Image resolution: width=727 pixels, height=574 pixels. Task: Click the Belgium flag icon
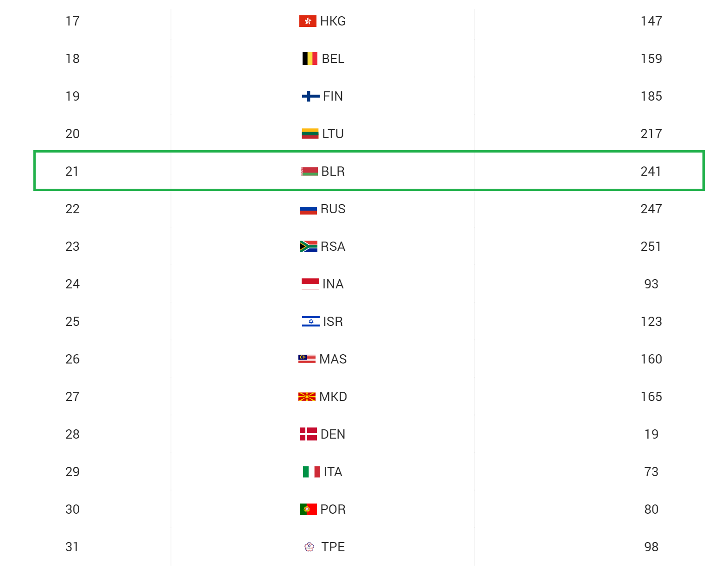pyautogui.click(x=310, y=59)
